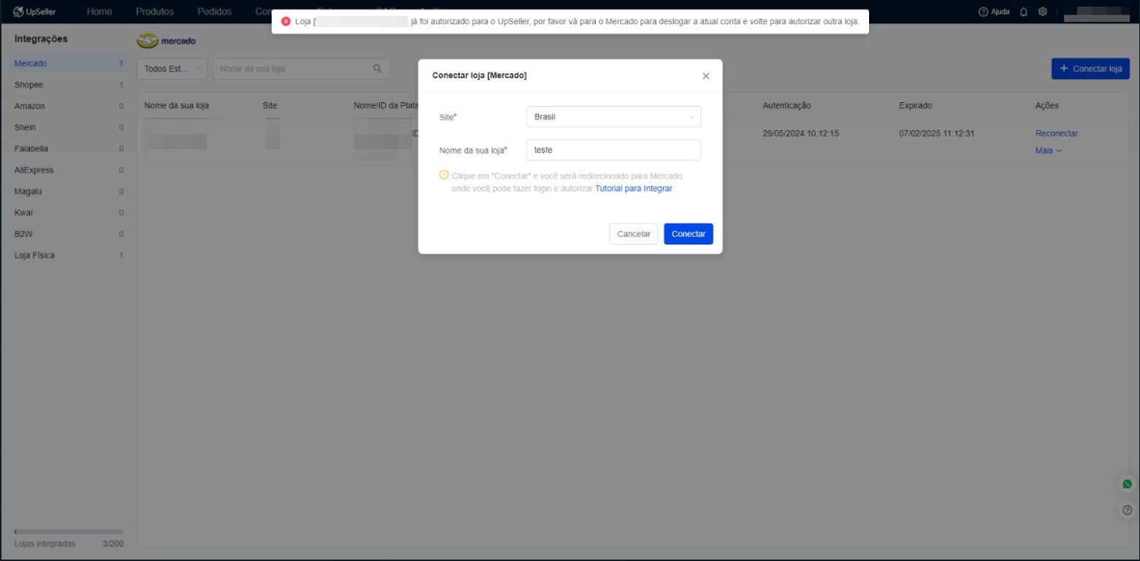Click Reconectar link in the store row
Image resolution: width=1140 pixels, height=561 pixels.
tap(1057, 134)
